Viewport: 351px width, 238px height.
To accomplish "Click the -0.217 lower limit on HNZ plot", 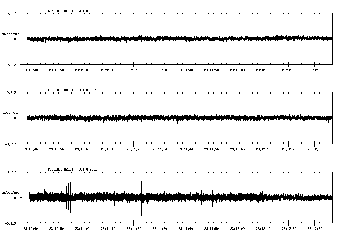I will coord(10,223).
